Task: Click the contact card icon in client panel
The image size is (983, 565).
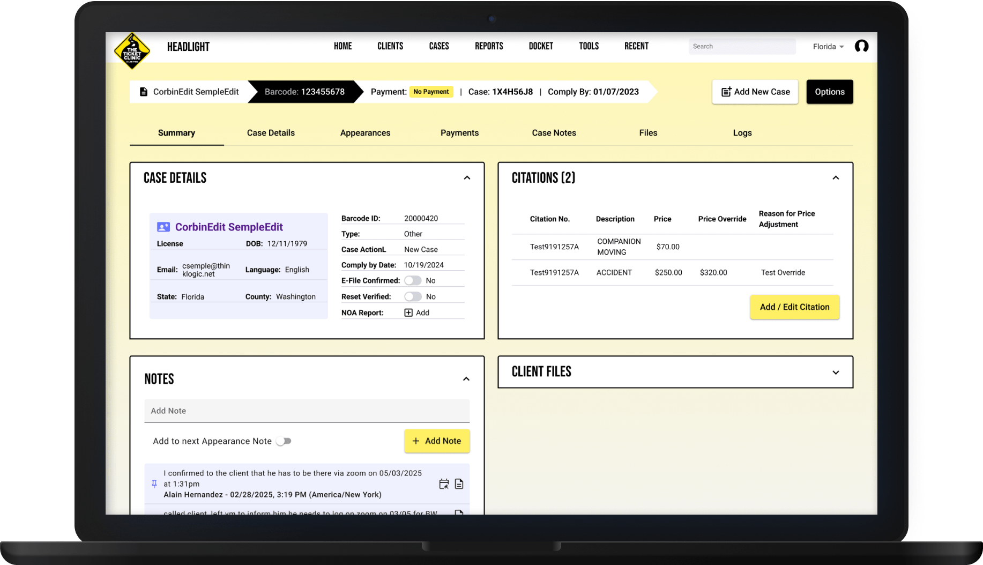Action: 163,227
